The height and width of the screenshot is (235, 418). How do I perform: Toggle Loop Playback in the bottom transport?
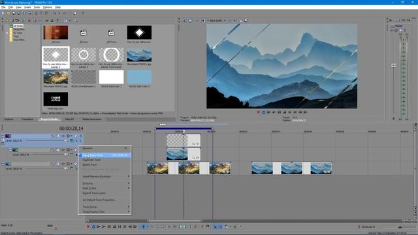click(93, 227)
